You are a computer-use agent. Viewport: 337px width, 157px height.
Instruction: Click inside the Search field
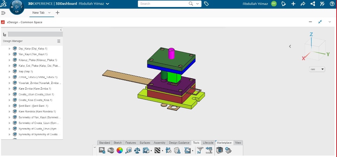point(163,4)
